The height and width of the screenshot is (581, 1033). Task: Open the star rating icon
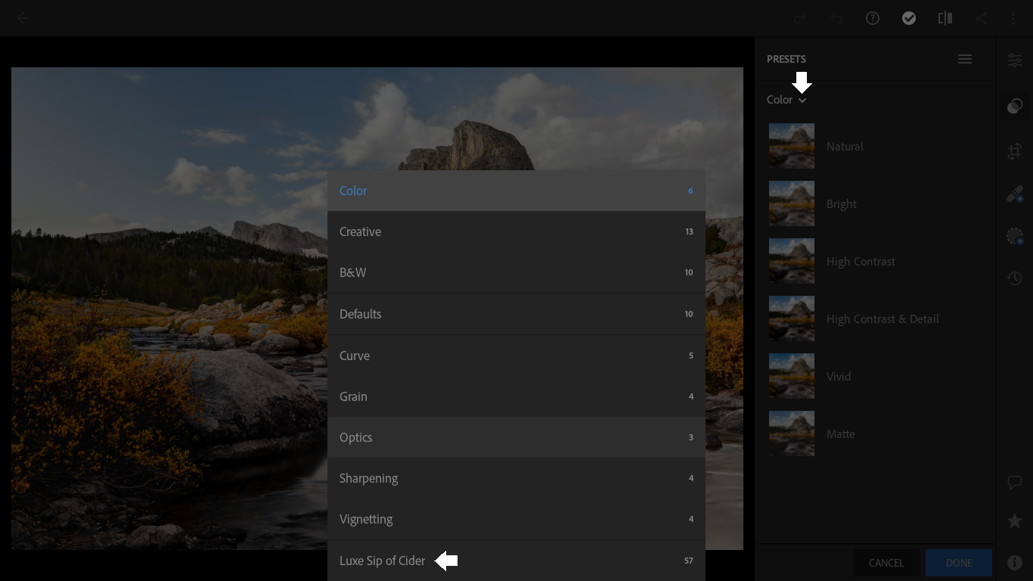1015,521
